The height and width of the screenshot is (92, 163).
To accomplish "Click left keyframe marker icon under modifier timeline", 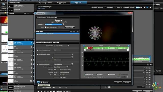I will point(85,50).
